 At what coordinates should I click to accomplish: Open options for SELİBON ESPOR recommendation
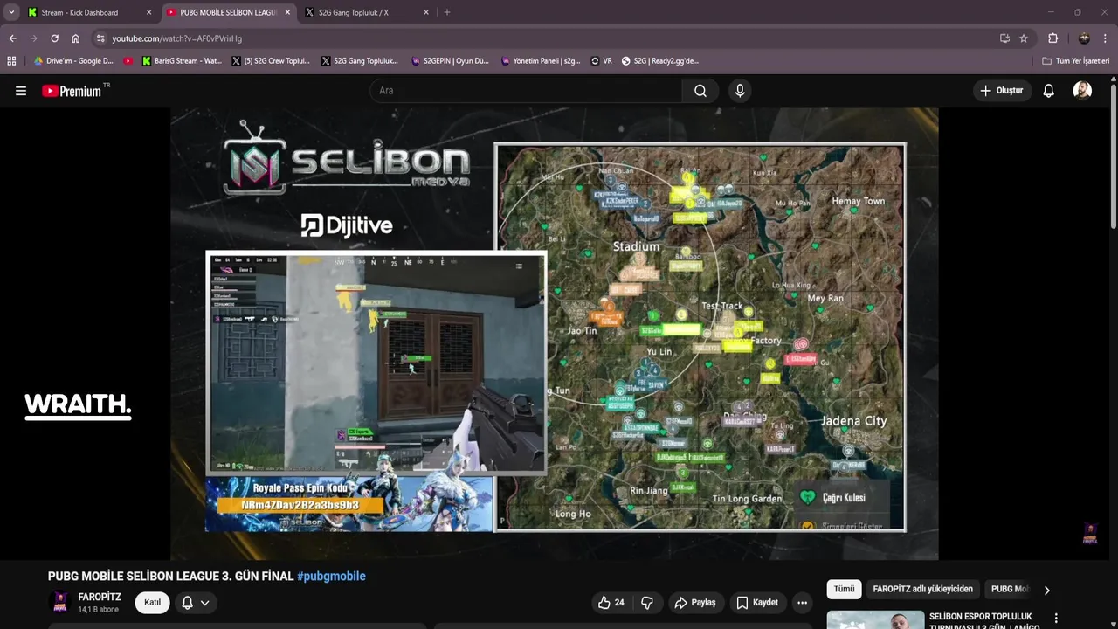[x=1056, y=619]
